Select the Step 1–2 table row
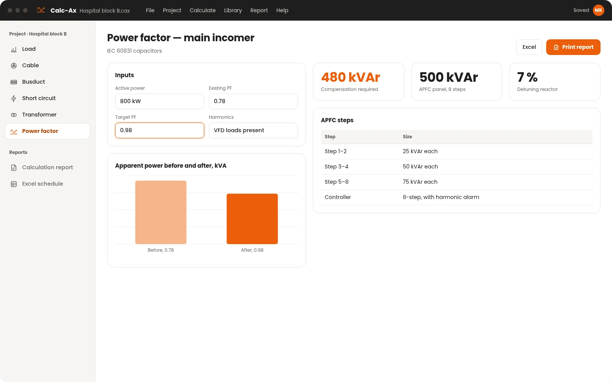Image resolution: width=612 pixels, height=382 pixels. [x=457, y=151]
